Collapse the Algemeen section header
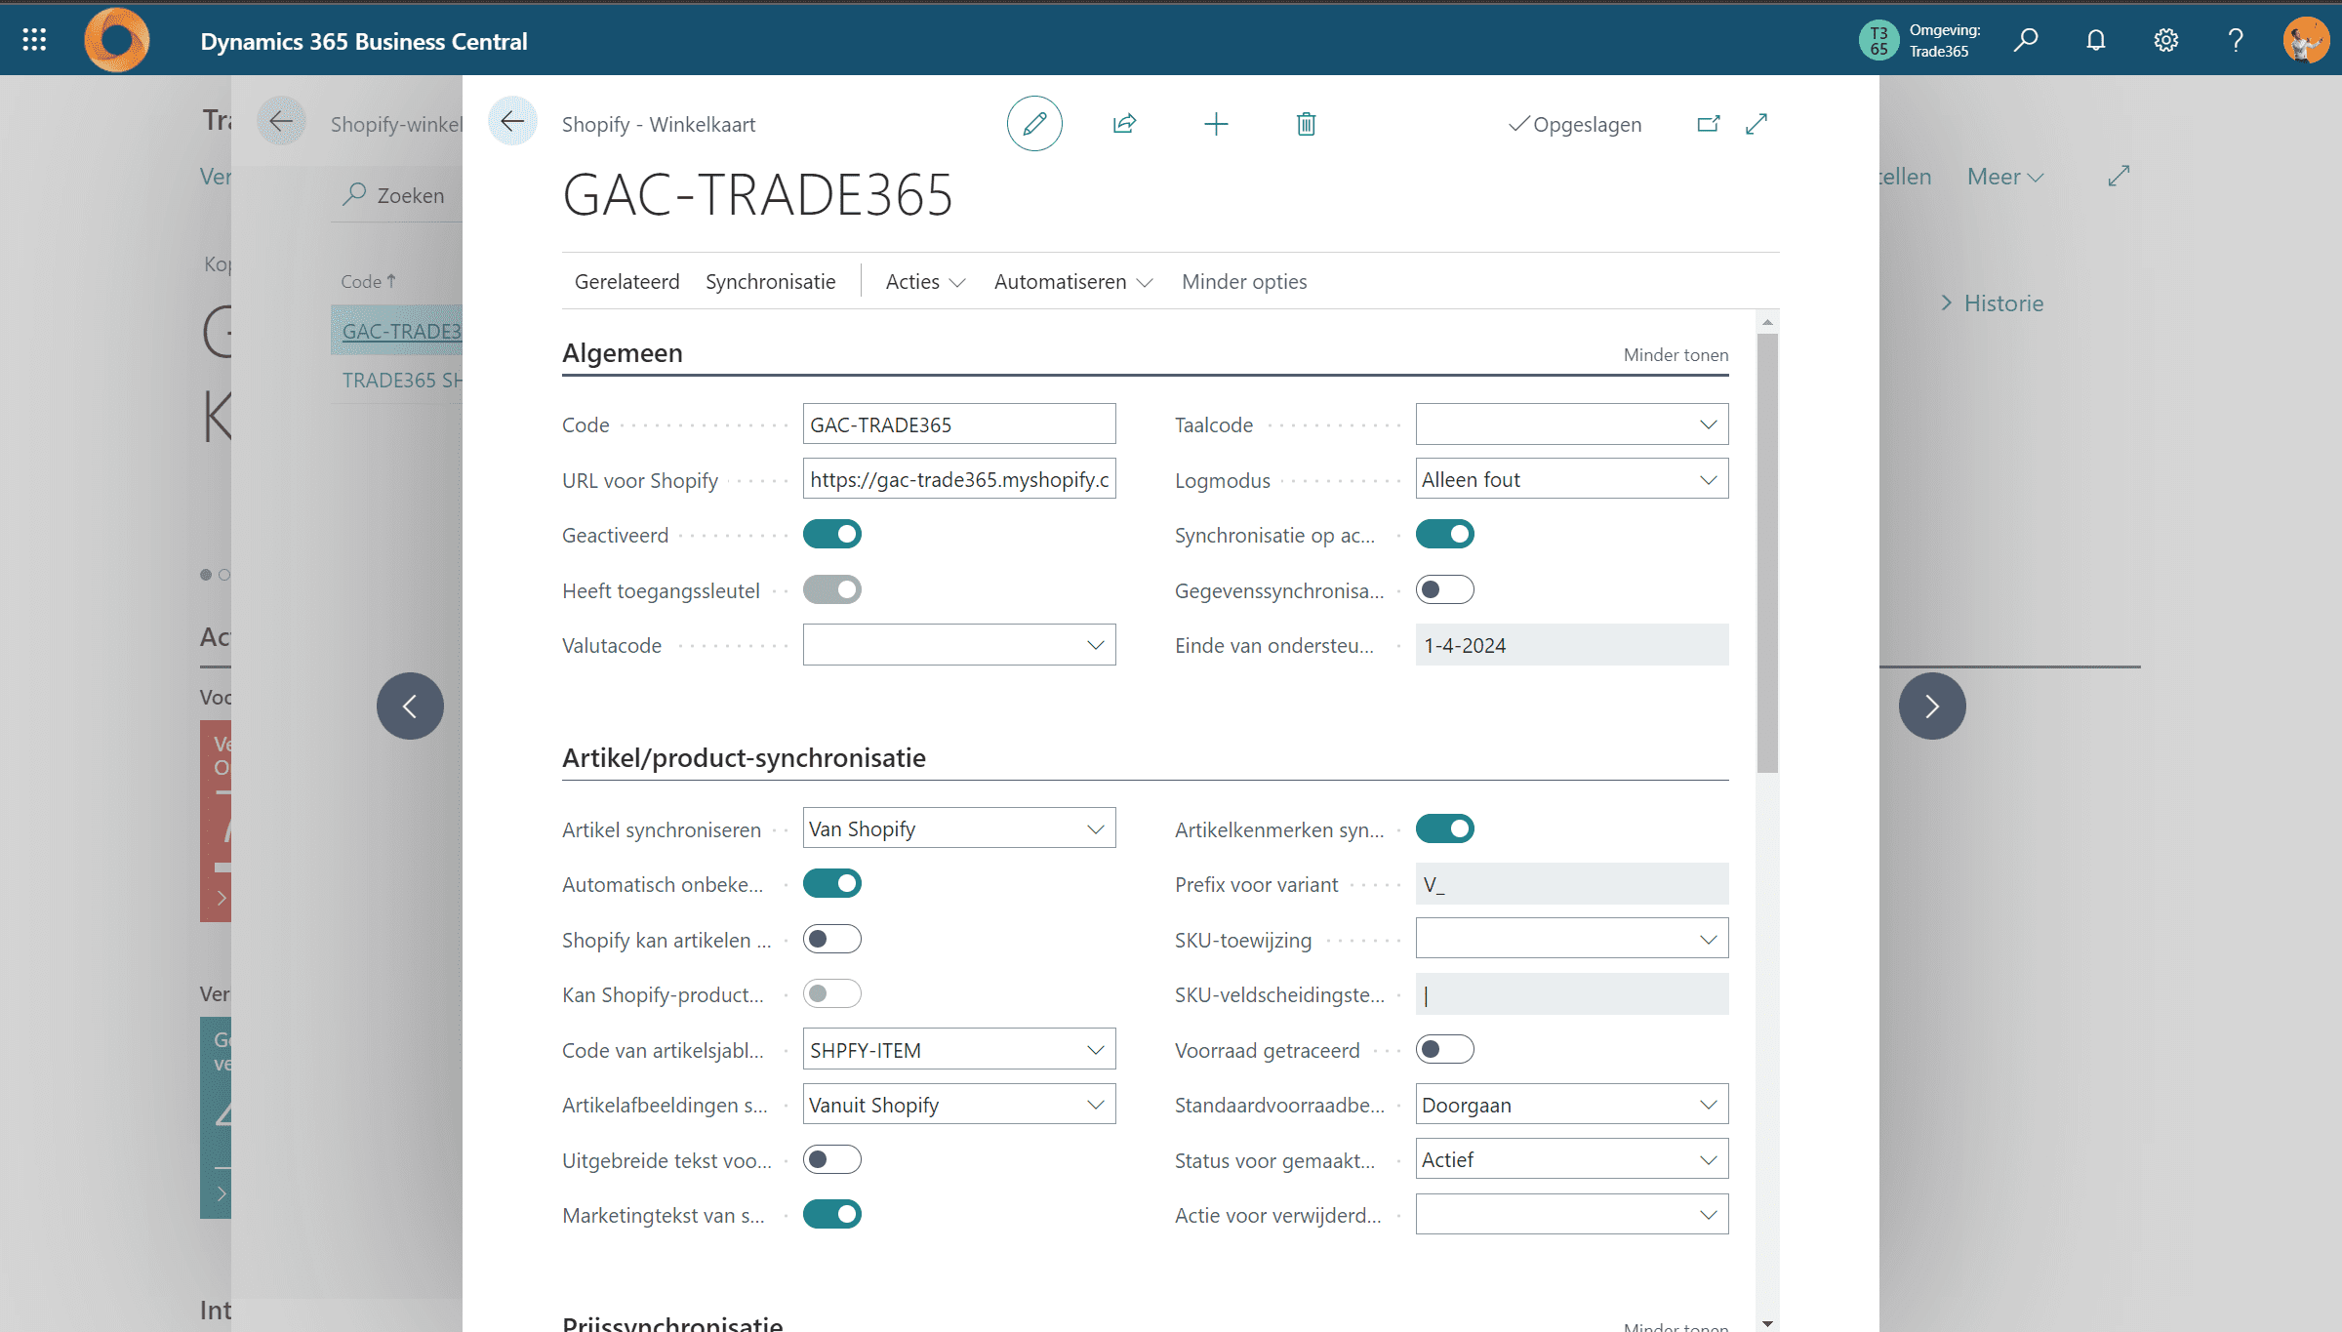Screen dimensions: 2342x1332 (x=622, y=352)
